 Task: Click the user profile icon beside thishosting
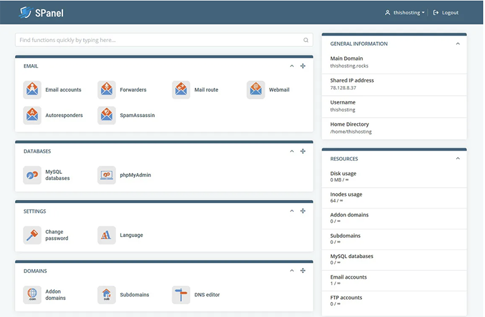pos(387,13)
